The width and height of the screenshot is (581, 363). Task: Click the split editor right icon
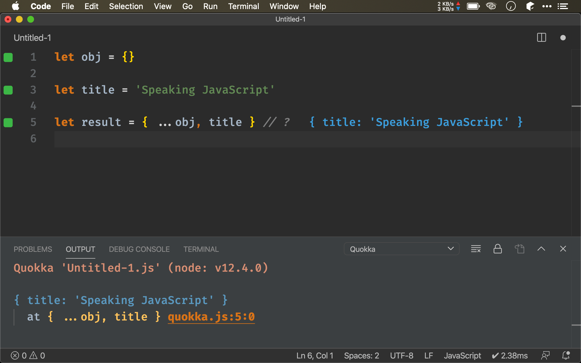pyautogui.click(x=541, y=38)
